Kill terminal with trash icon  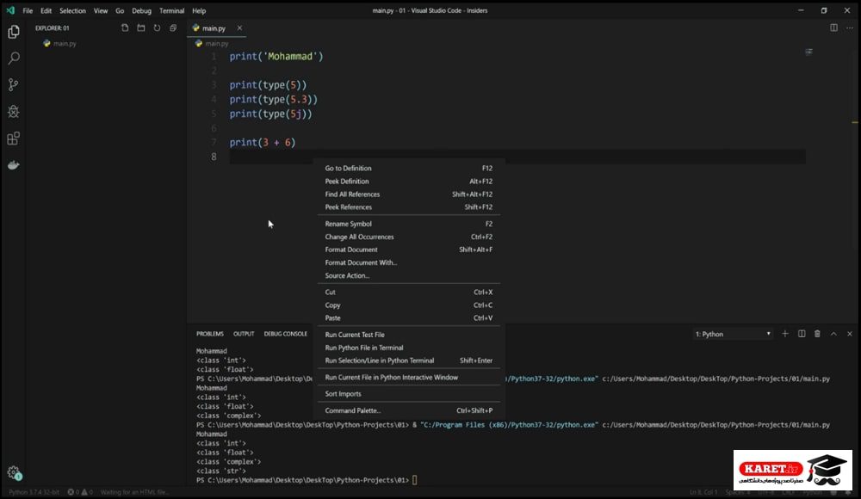[x=817, y=334]
